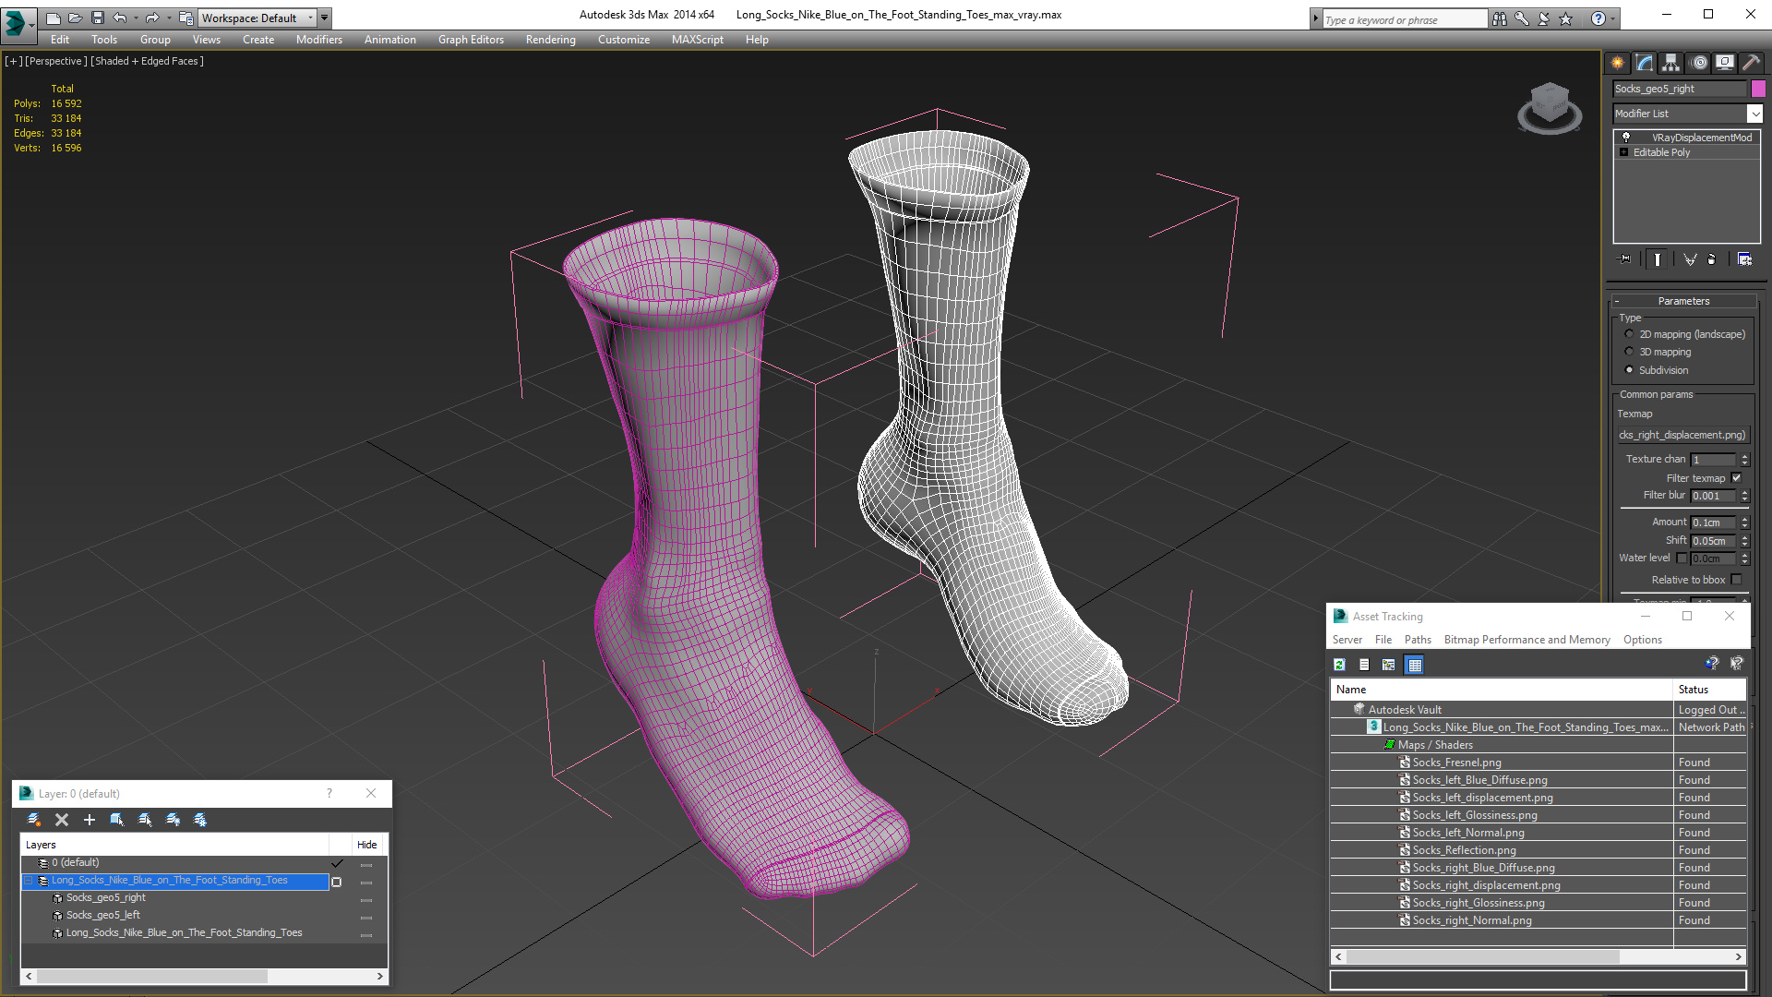This screenshot has width=1772, height=997.
Task: Enable the Water level checkbox
Action: [1682, 559]
